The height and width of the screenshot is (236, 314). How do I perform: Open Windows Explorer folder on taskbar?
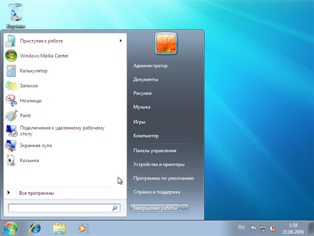point(60,229)
